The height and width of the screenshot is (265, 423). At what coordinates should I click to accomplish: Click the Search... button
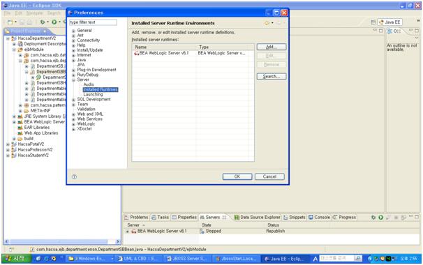(272, 77)
